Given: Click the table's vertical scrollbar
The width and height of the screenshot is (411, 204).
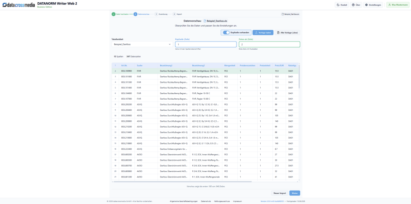Looking at the screenshot, I should click(x=299, y=77).
